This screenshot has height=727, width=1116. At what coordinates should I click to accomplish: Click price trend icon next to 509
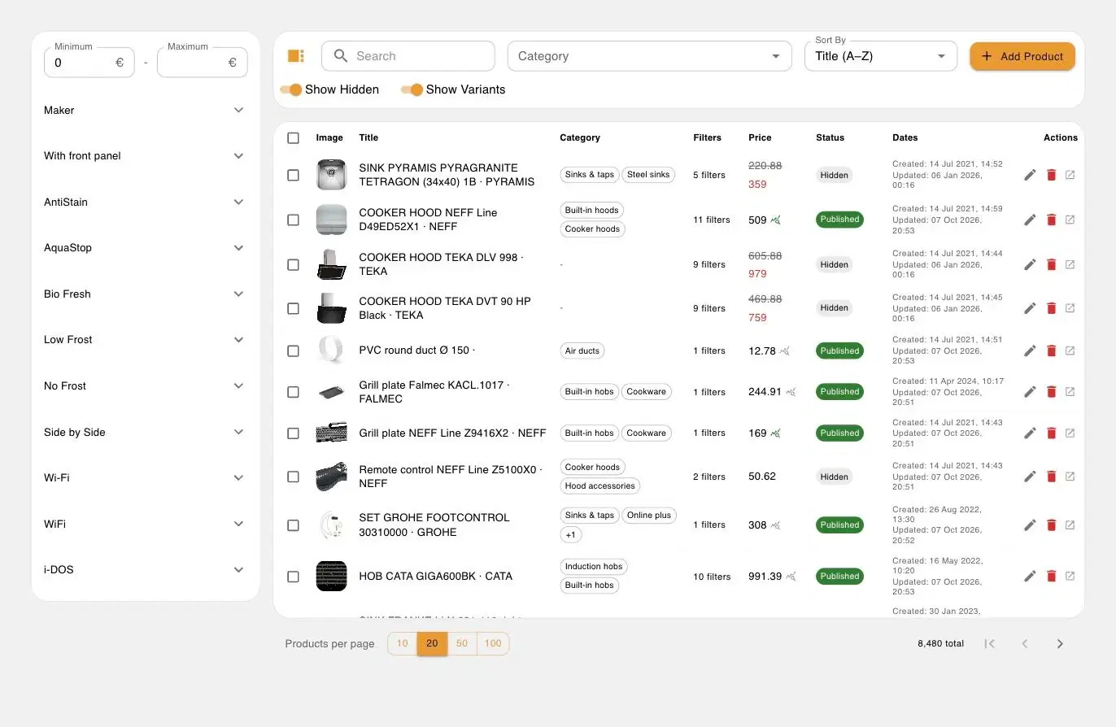[776, 220]
